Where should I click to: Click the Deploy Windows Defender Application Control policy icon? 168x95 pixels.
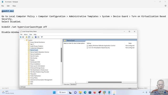tap(87, 46)
